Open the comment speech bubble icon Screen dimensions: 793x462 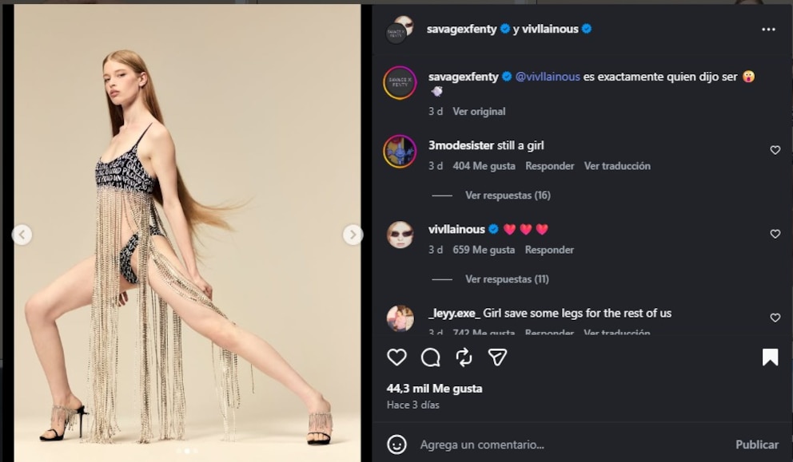tap(430, 357)
